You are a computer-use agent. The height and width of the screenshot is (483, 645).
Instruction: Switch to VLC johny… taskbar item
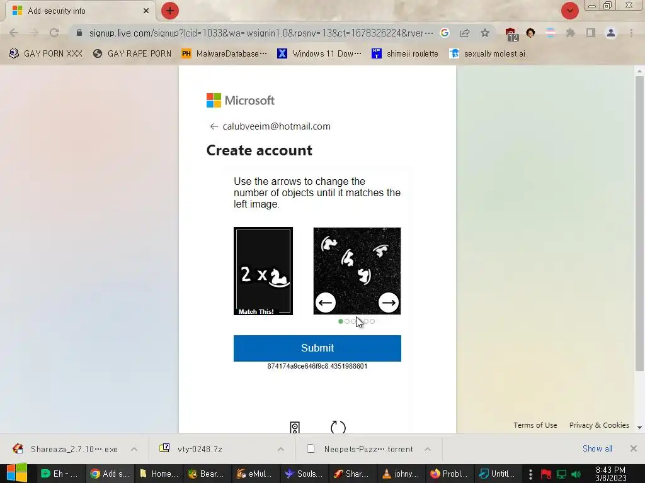coord(401,474)
